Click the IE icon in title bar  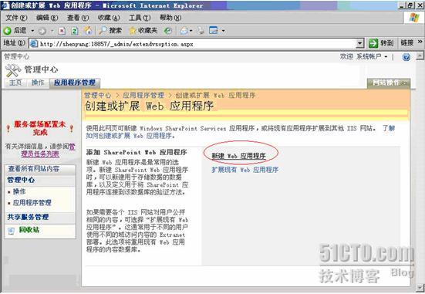pyautogui.click(x=5, y=5)
